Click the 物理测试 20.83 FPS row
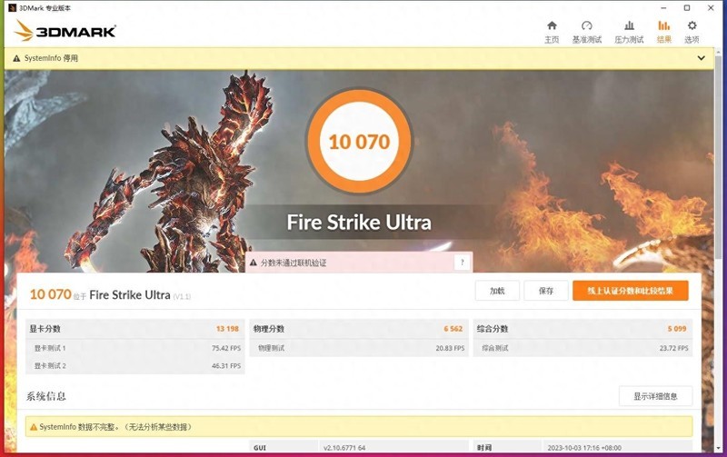 tap(359, 348)
